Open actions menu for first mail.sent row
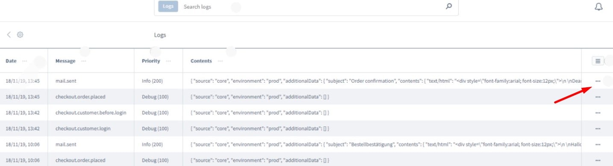Viewport: 613px width, 166px height. click(598, 81)
